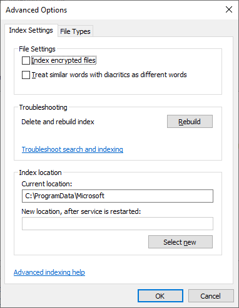Click the Delete and rebuild index text
Image resolution: width=239 pixels, height=308 pixels.
pos(58,122)
